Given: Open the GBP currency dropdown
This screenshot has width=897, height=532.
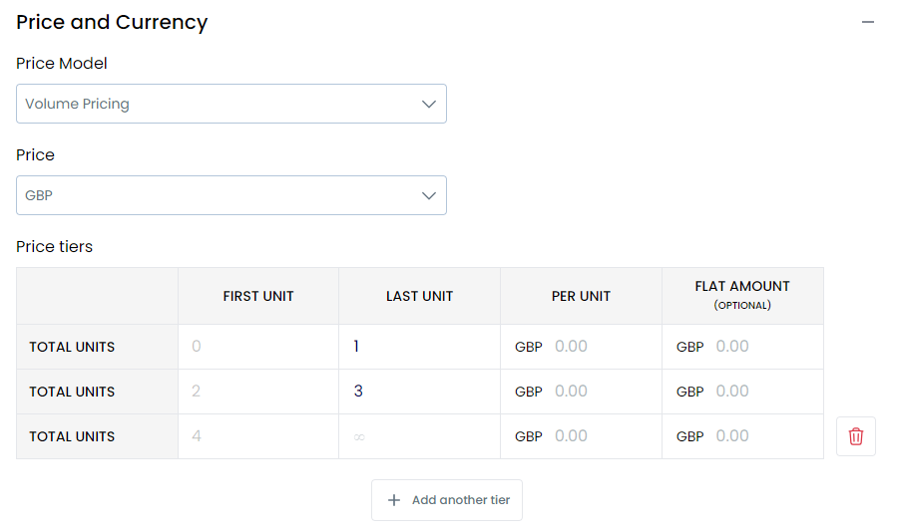Looking at the screenshot, I should 231,195.
